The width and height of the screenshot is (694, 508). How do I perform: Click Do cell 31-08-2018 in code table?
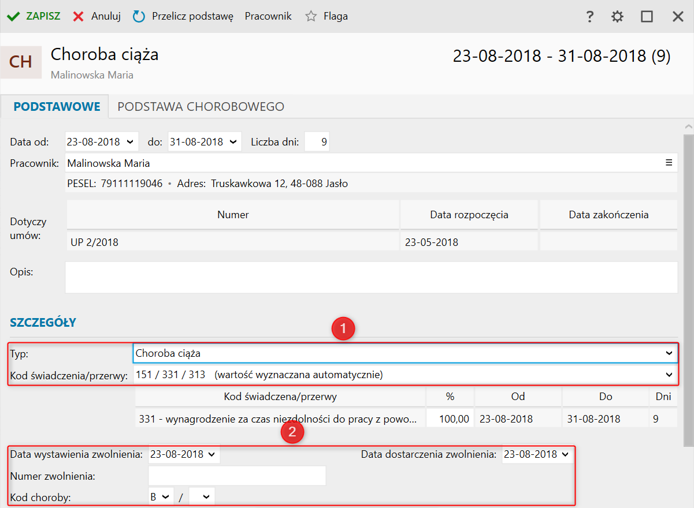(x=604, y=419)
